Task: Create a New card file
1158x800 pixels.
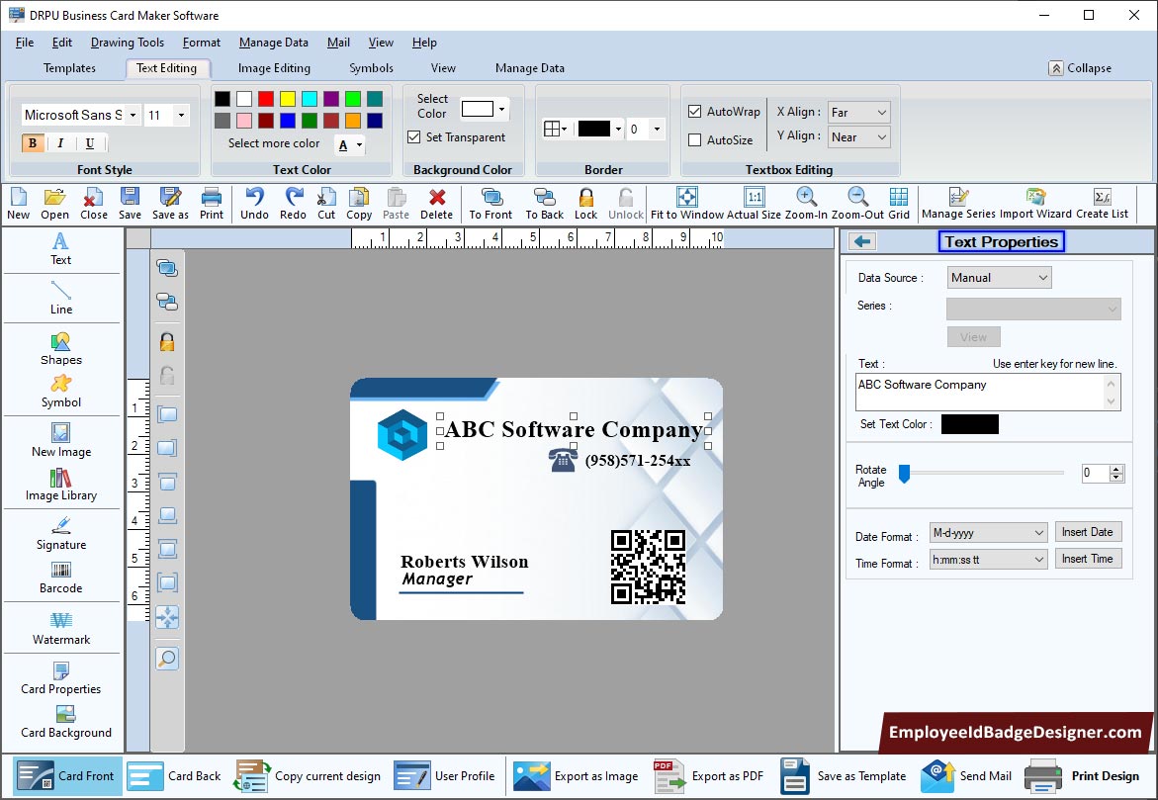Action: pyautogui.click(x=19, y=203)
